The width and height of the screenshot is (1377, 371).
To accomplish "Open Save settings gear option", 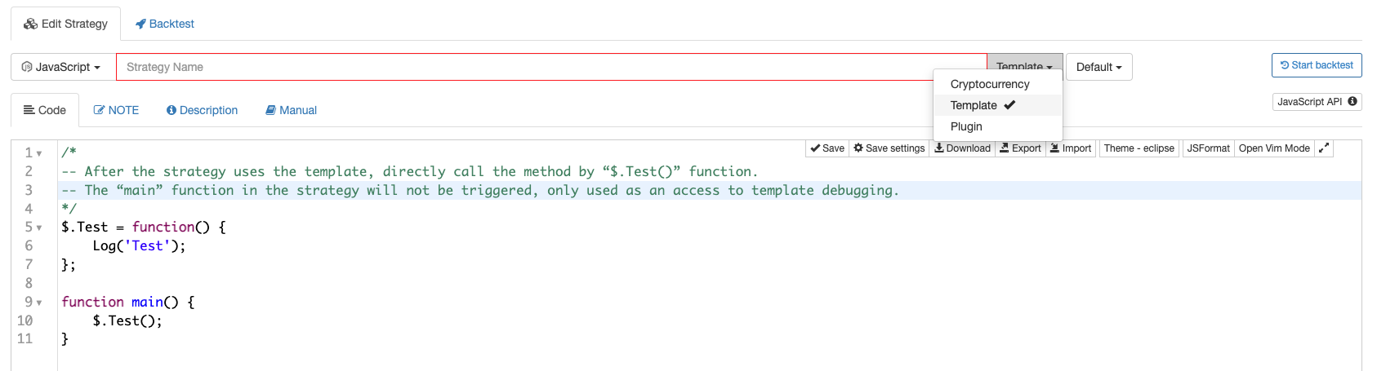I will click(889, 148).
